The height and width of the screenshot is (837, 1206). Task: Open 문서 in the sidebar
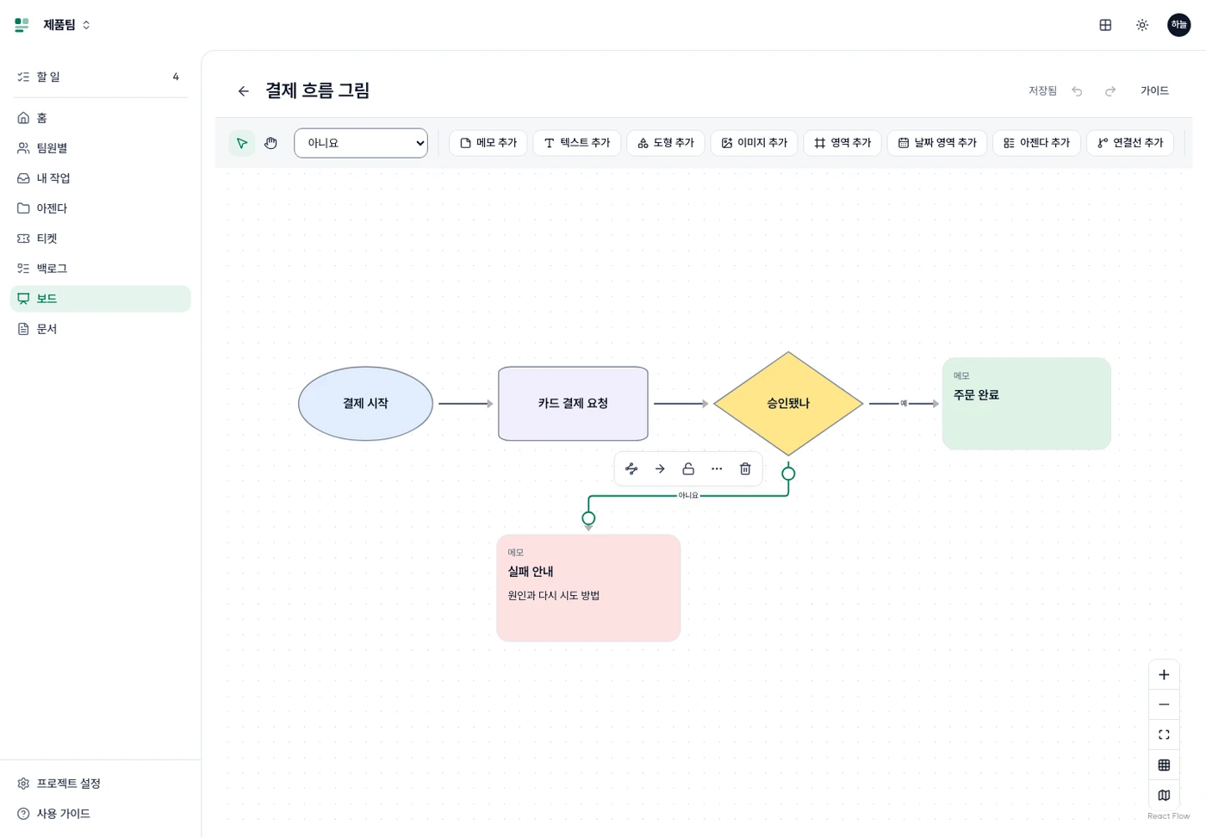pos(100,329)
